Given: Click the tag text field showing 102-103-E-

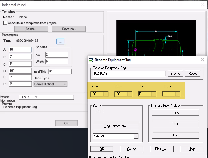Looking at the screenshot, I should 129,74.
